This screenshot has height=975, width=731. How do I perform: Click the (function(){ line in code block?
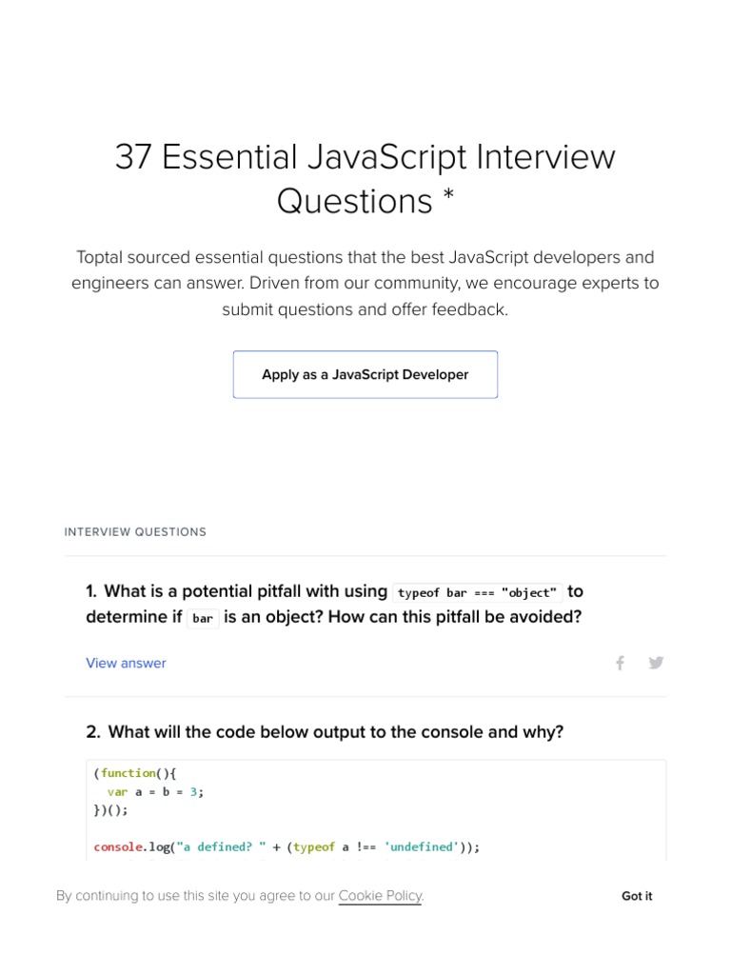[135, 773]
